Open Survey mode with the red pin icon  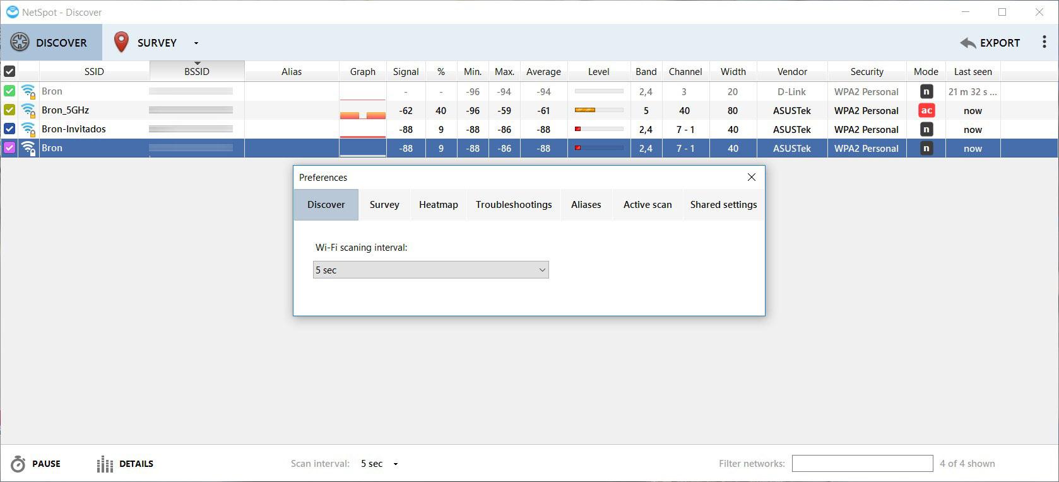[146, 43]
